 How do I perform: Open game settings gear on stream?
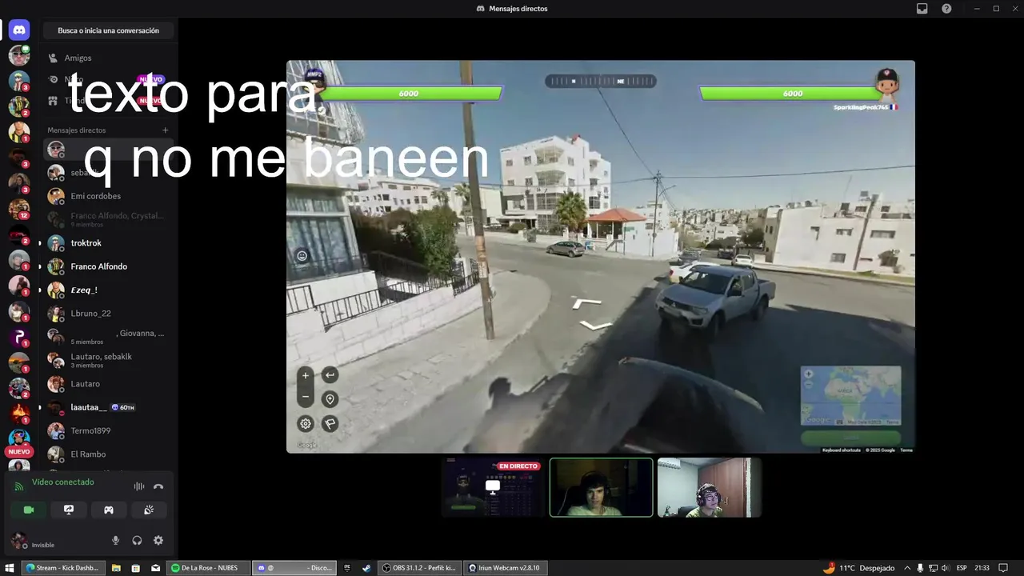pos(305,424)
